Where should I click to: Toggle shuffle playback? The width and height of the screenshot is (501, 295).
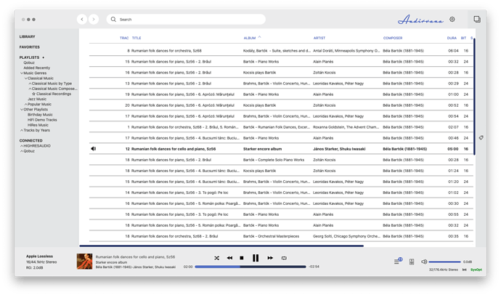point(216,258)
